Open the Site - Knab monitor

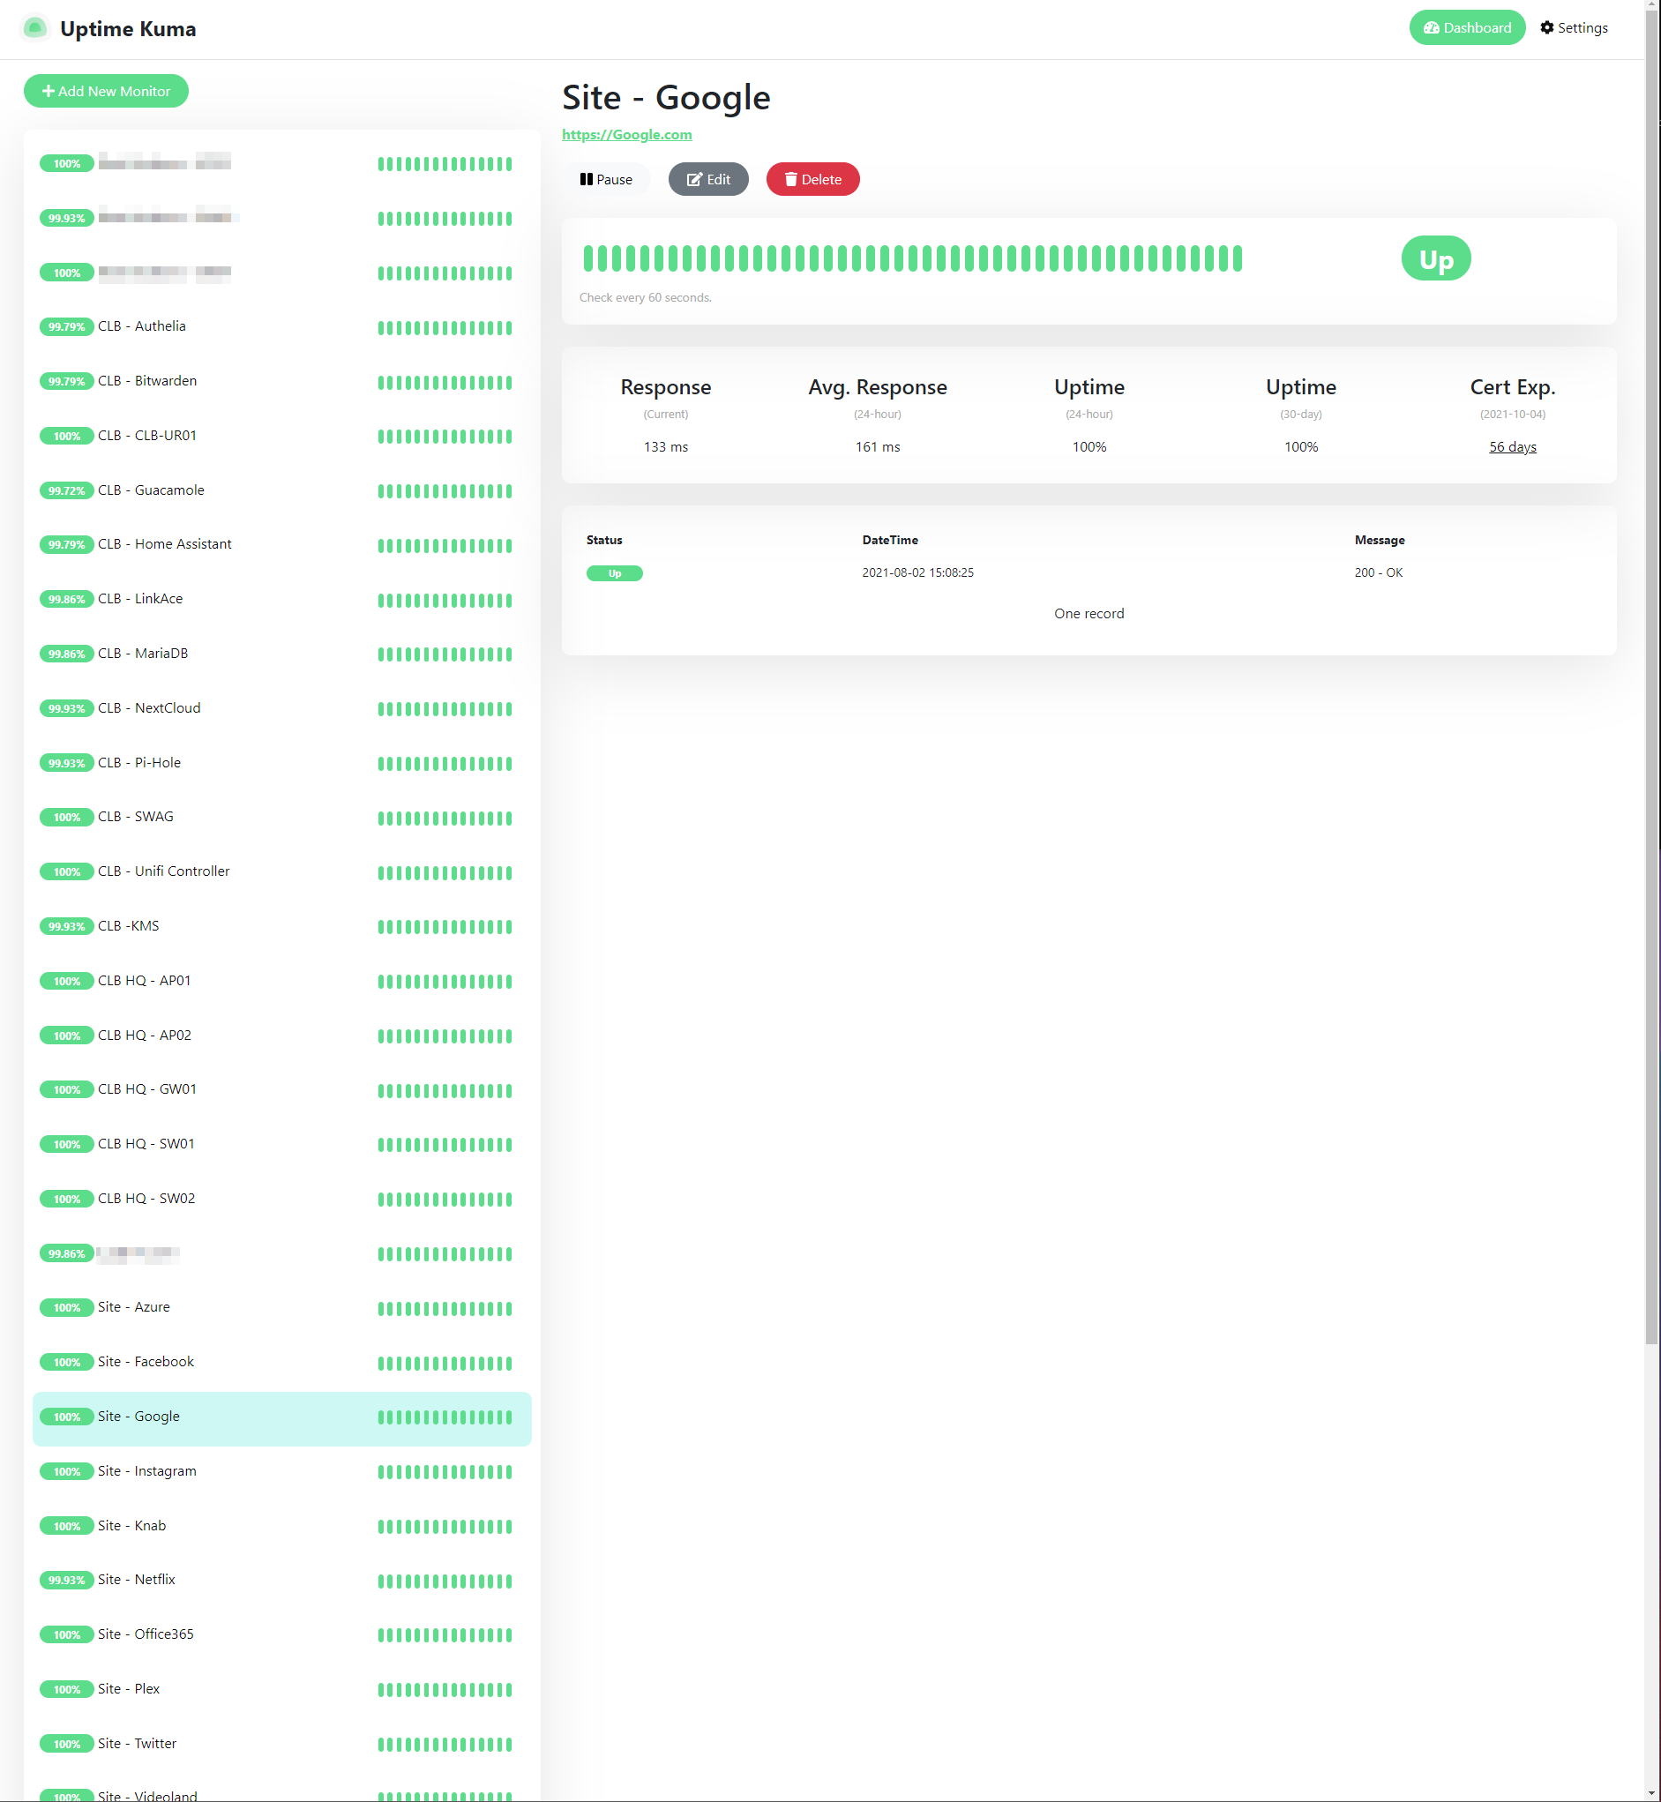pyautogui.click(x=282, y=1527)
